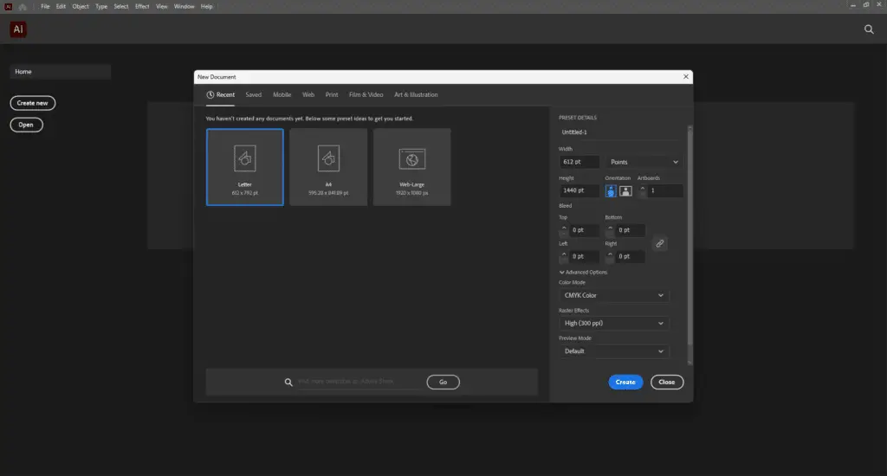This screenshot has height=476, width=887.
Task: Adjust the Top bleed stepper arrows
Action: coord(563,230)
